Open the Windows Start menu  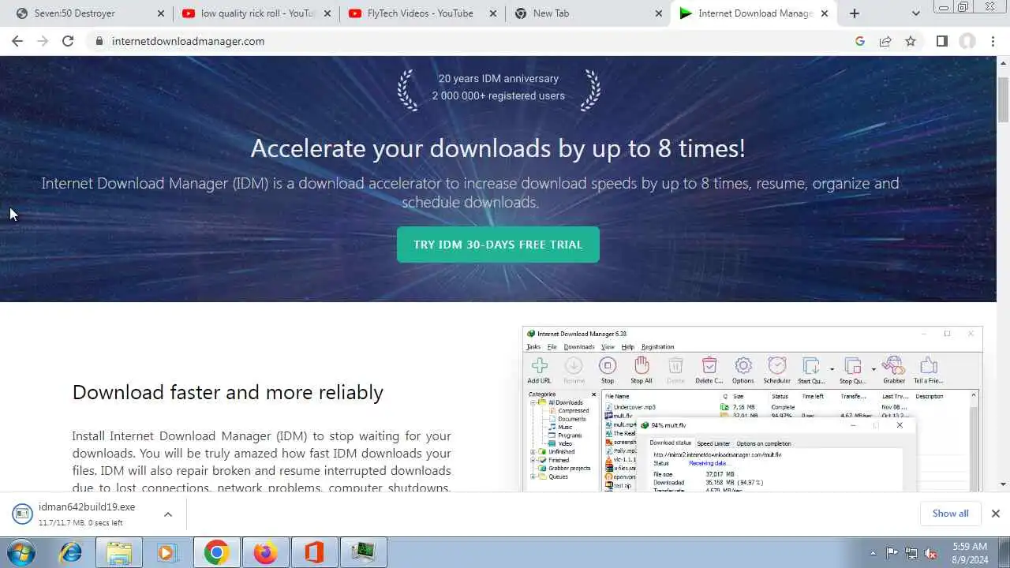pos(21,552)
